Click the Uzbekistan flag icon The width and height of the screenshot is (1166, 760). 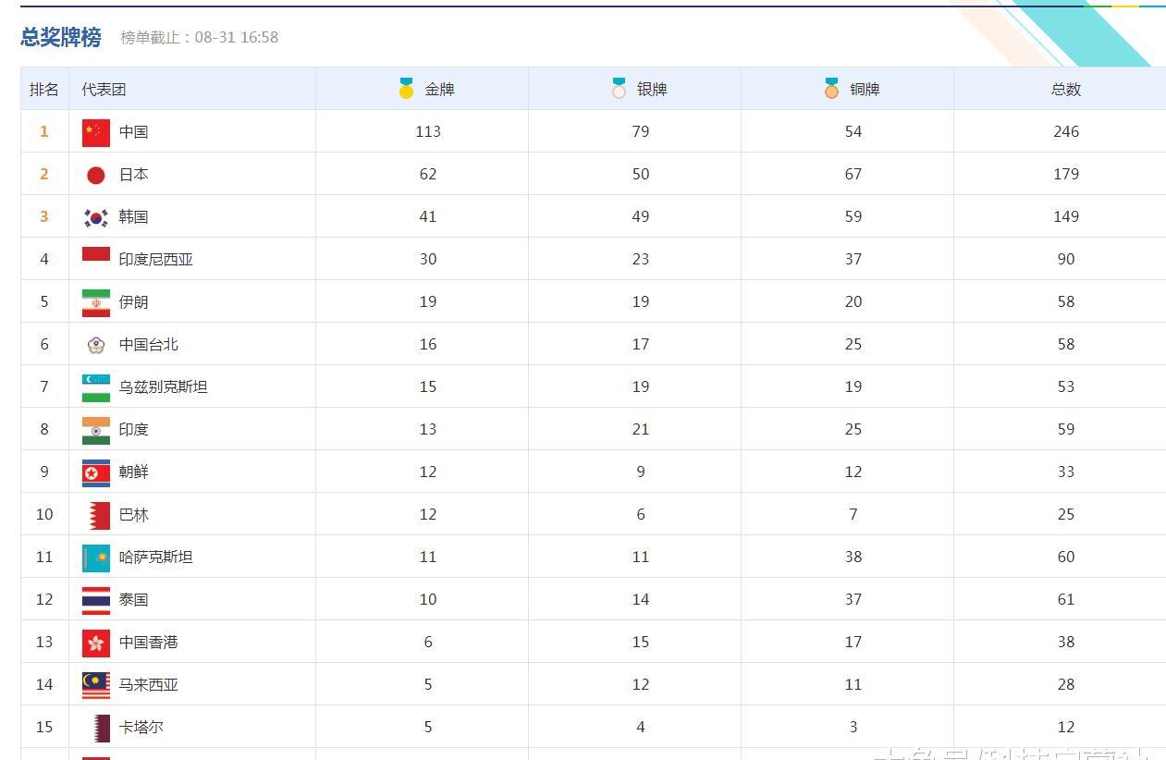95,387
